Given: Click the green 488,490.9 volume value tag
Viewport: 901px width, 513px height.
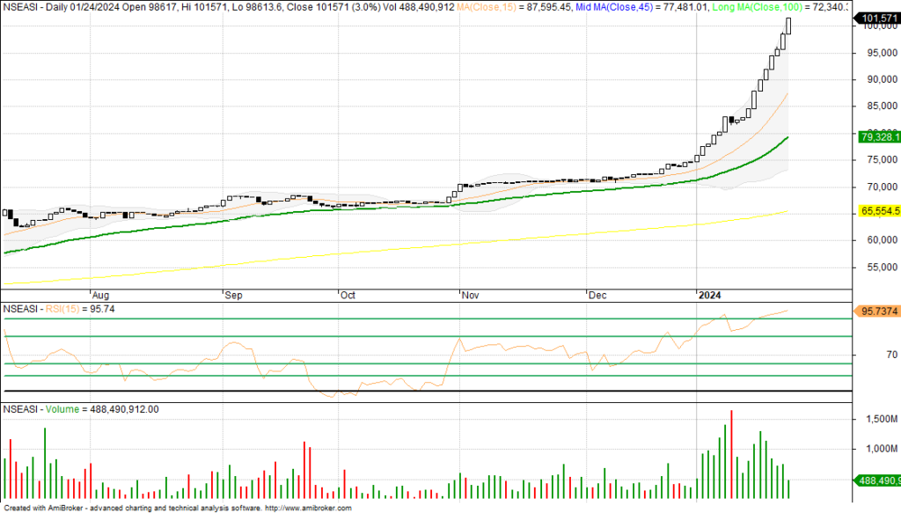Looking at the screenshot, I should (878, 480).
